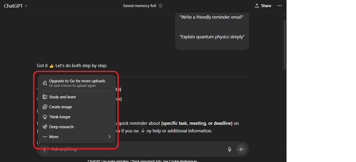Choose More from the popup menu
Image resolution: width=356 pixels, height=162 pixels.
click(x=77, y=137)
